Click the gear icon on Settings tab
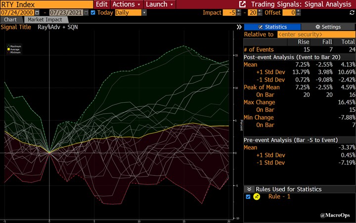 [317, 27]
